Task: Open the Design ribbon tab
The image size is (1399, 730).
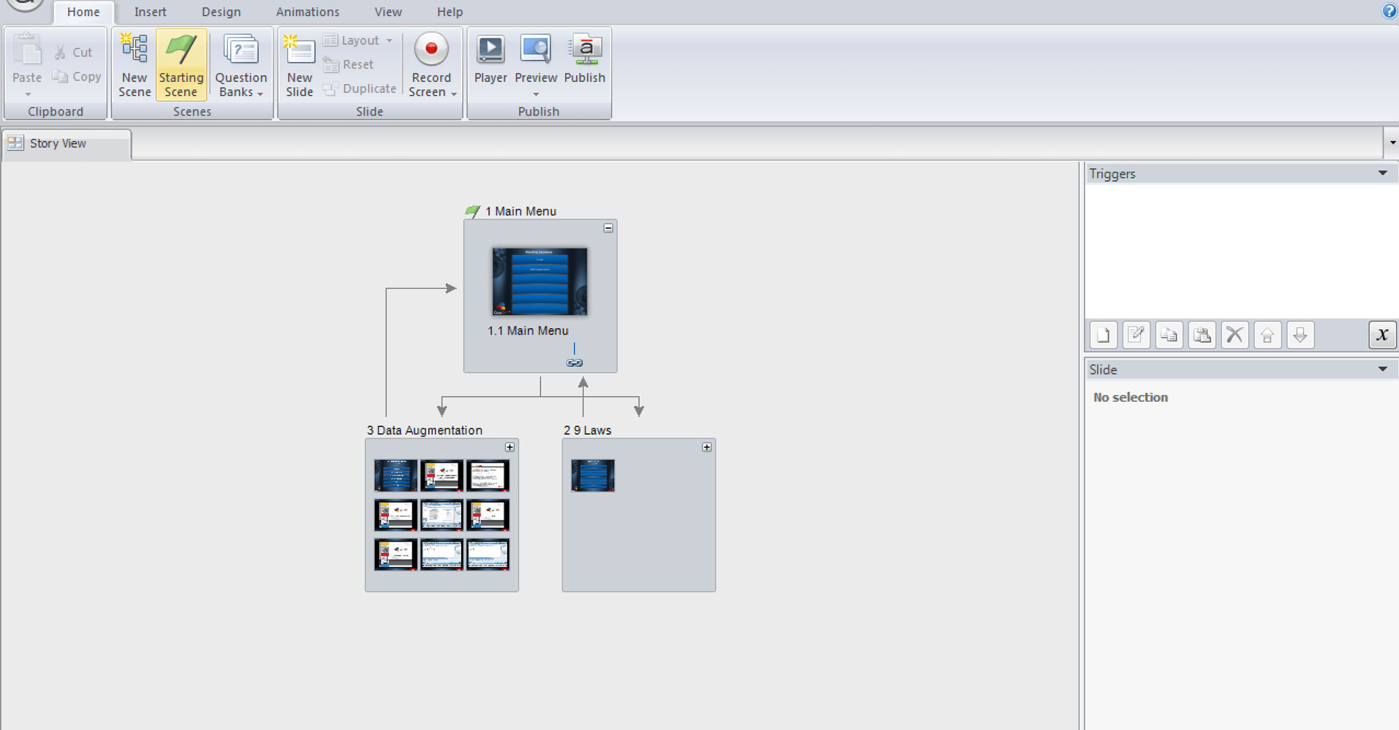Action: pyautogui.click(x=221, y=11)
